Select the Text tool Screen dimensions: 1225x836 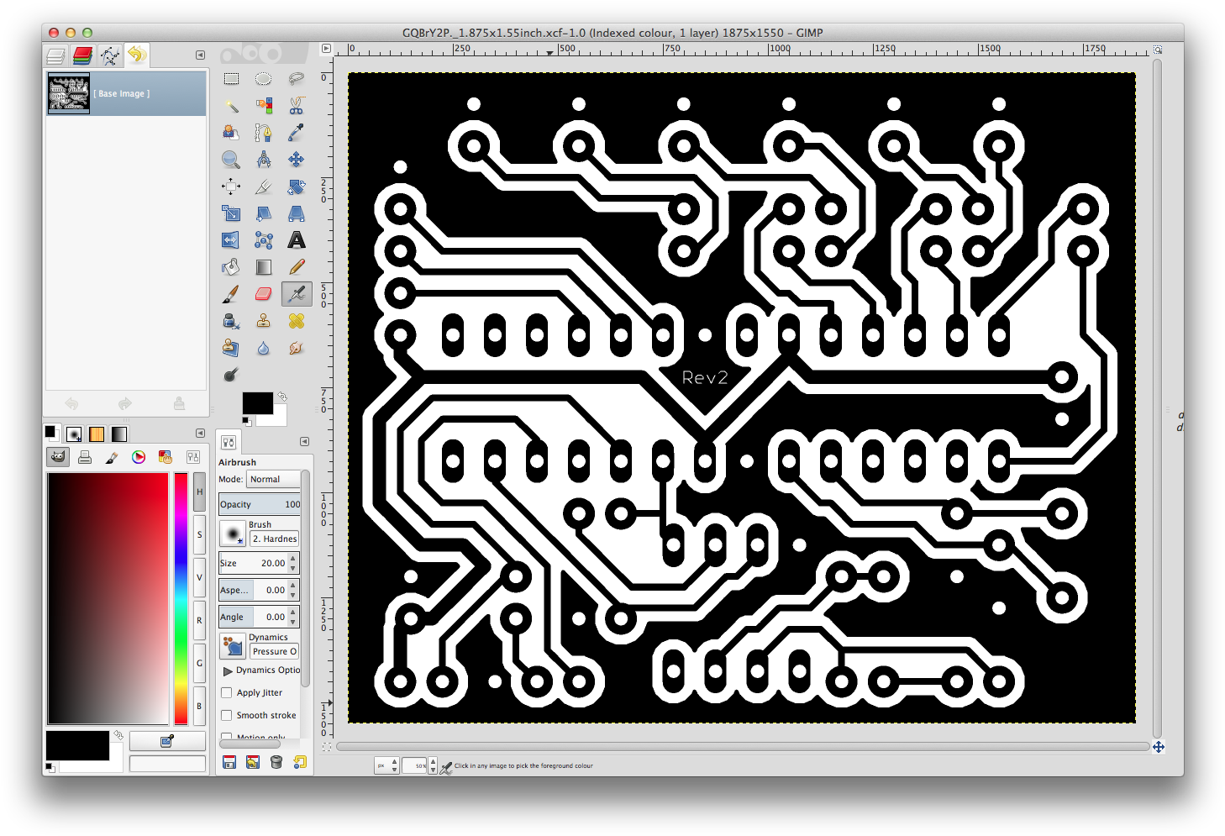[x=297, y=240]
